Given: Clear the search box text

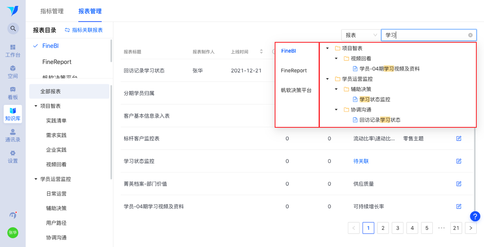Looking at the screenshot, I should tap(470, 35).
